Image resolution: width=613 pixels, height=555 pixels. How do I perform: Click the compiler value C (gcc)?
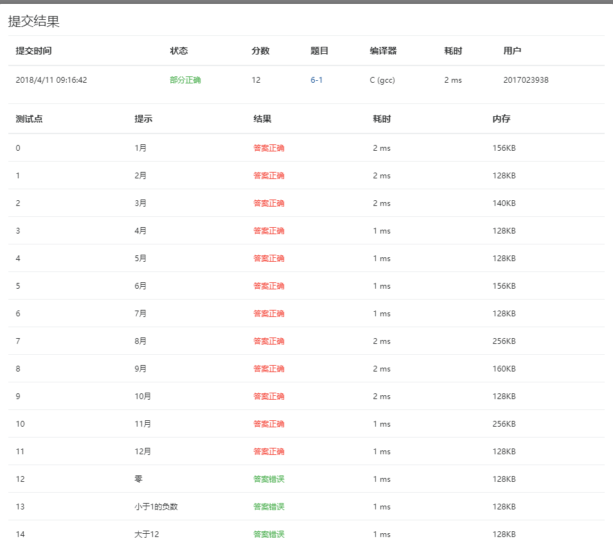coord(382,80)
